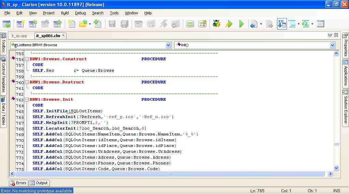This screenshot has height=194, width=349.
Task: Click the Open folder toolbar icon
Action: (83, 24)
